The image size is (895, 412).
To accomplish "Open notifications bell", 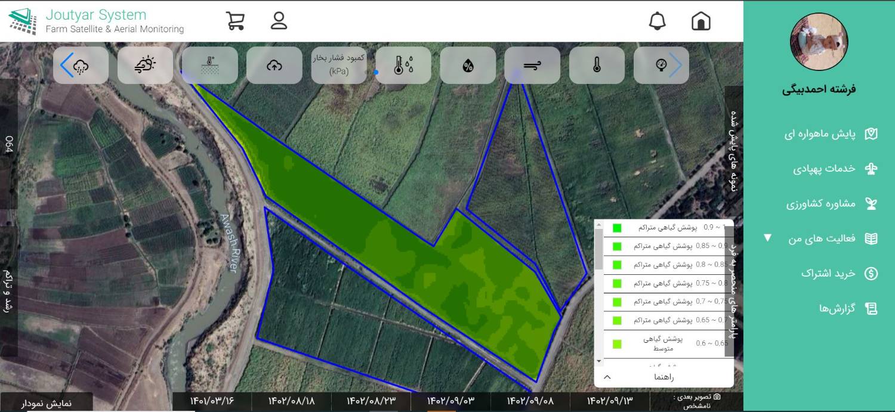I will tap(657, 21).
